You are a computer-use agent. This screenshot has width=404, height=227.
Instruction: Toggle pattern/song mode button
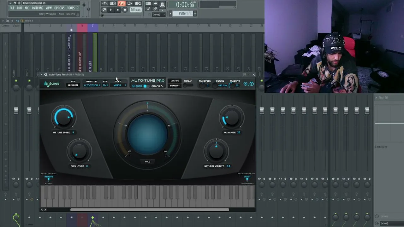[x=104, y=10]
